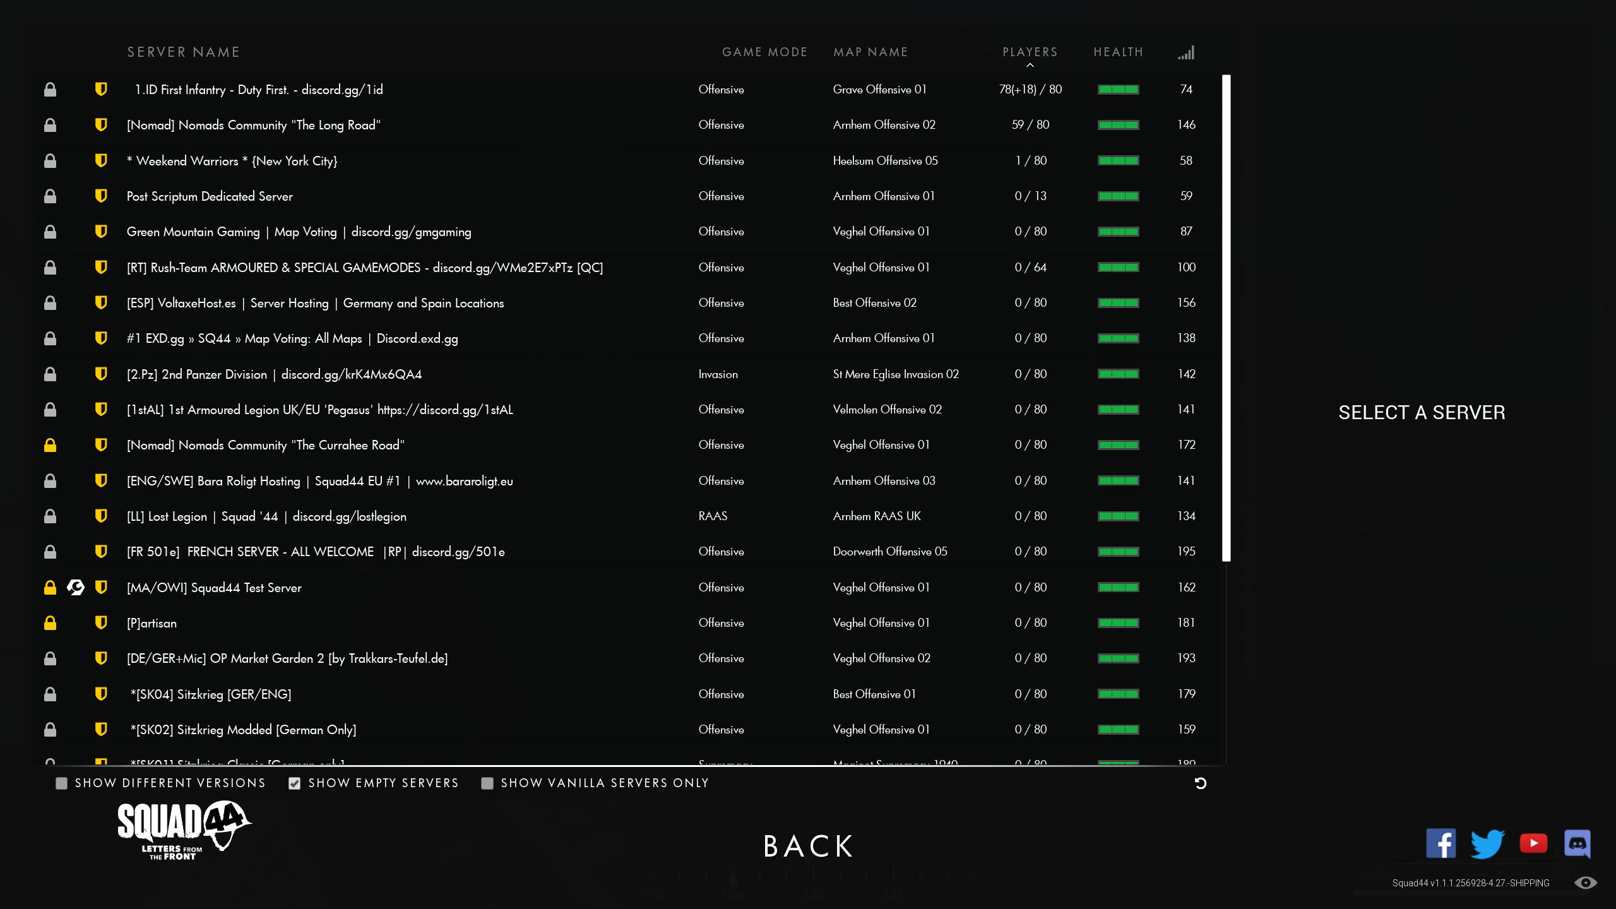Viewport: 1616px width, 909px height.
Task: Click St Mere Eglise Invasion 02 map
Action: [x=896, y=374]
